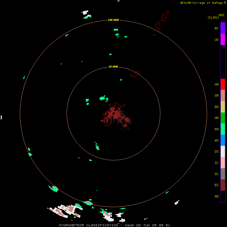Screen dimensions: 227x227
Task: Click the small tick mark at top edge
Action: tap(119, 1)
